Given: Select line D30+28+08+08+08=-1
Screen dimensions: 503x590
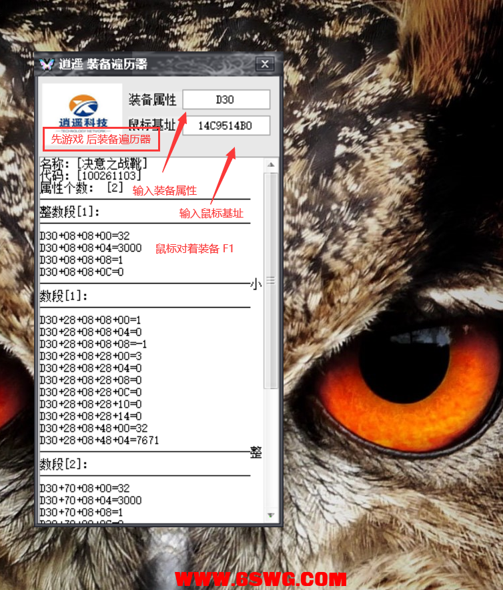Looking at the screenshot, I should pos(93,344).
